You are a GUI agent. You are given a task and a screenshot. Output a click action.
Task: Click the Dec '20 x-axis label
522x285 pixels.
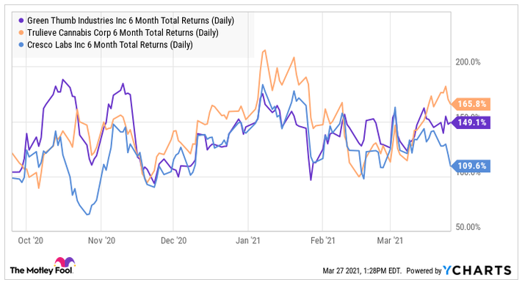coord(173,240)
